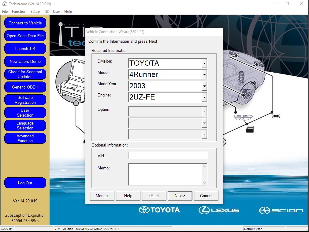Click into the VIN input field
Viewport: 309px width, 232px height.
tap(168, 155)
